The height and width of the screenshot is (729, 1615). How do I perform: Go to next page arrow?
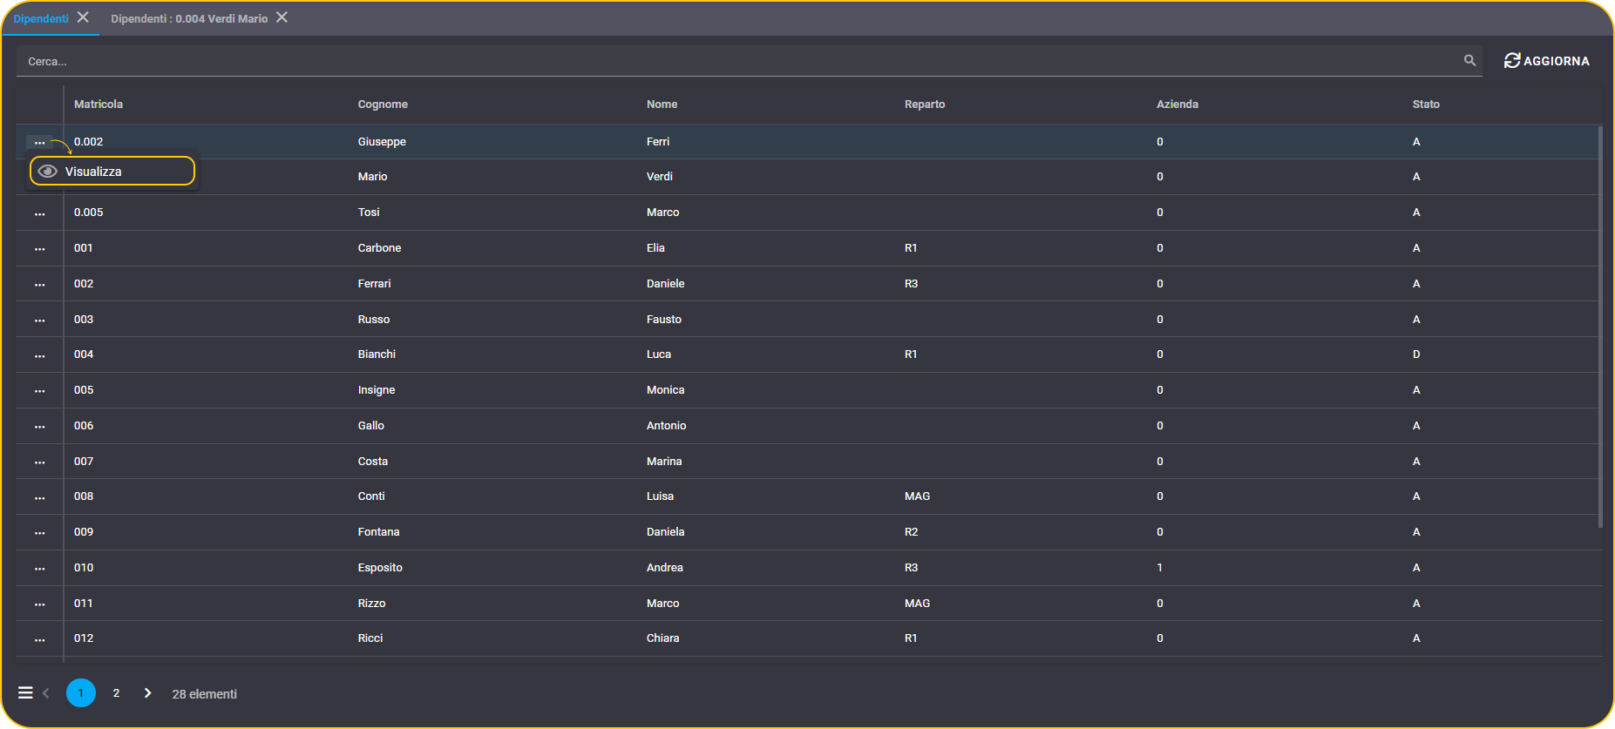pyautogui.click(x=147, y=693)
